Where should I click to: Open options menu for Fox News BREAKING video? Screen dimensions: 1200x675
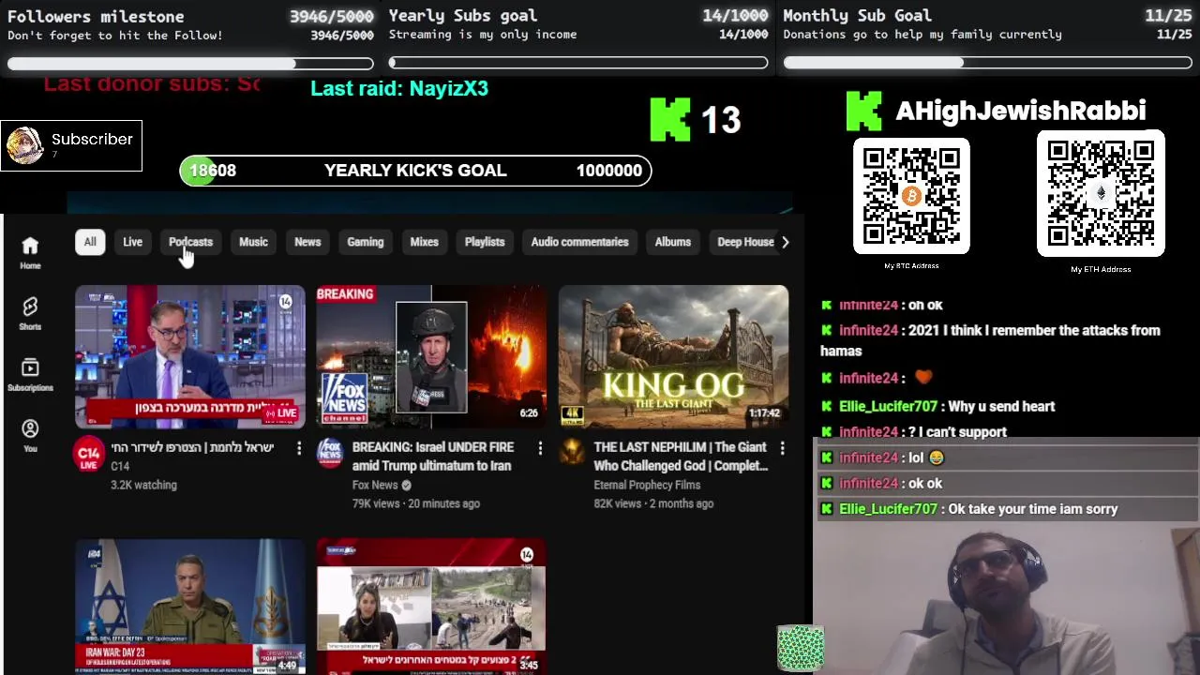click(540, 449)
